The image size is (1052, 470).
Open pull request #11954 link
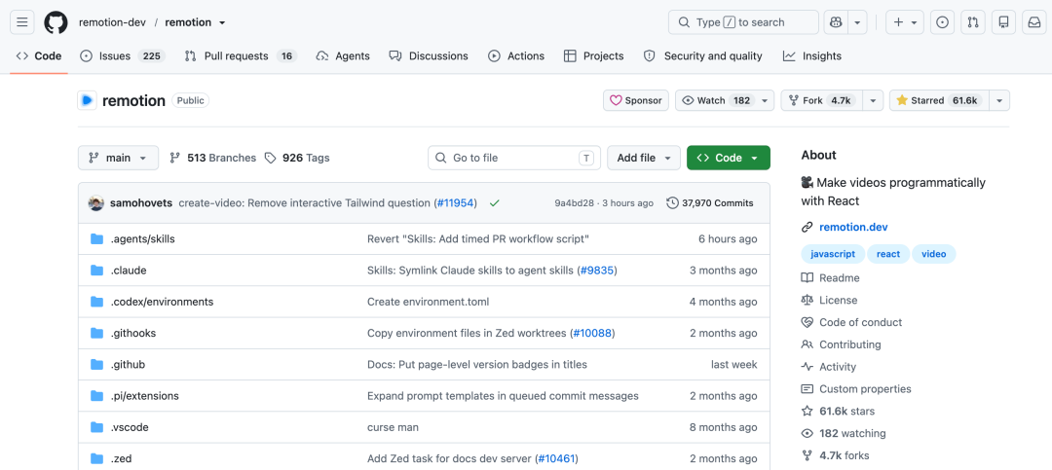point(456,202)
